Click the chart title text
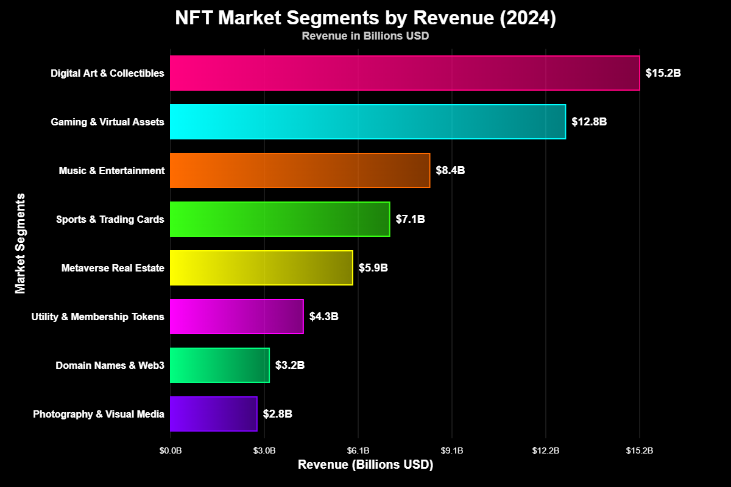Viewport: 731px width, 487px height. (x=365, y=19)
